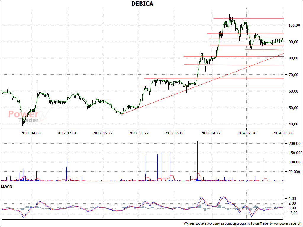This screenshot has height=227, width=303.
Task: Click the 2014-02-26 date label
Action: click(246, 133)
